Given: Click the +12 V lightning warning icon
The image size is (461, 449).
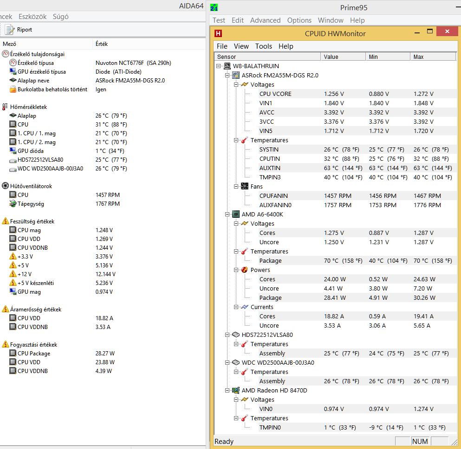Looking at the screenshot, I should pos(13,274).
